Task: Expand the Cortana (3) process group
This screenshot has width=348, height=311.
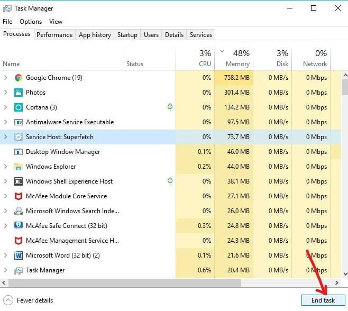Action: (x=6, y=107)
